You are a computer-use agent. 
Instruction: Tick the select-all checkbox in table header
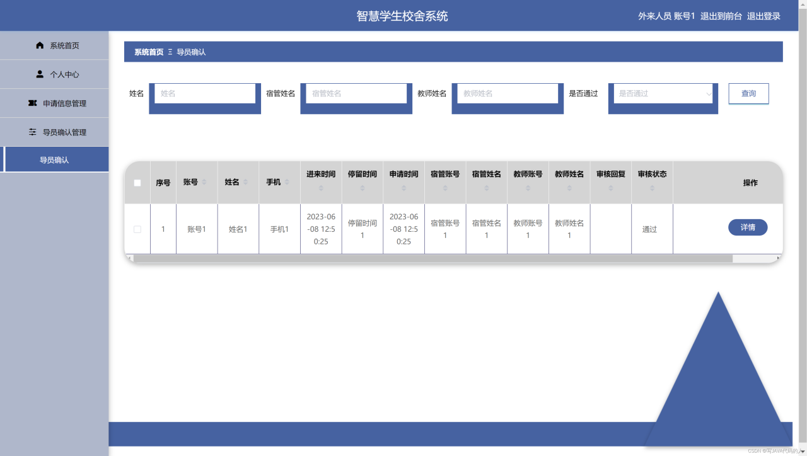click(x=137, y=183)
